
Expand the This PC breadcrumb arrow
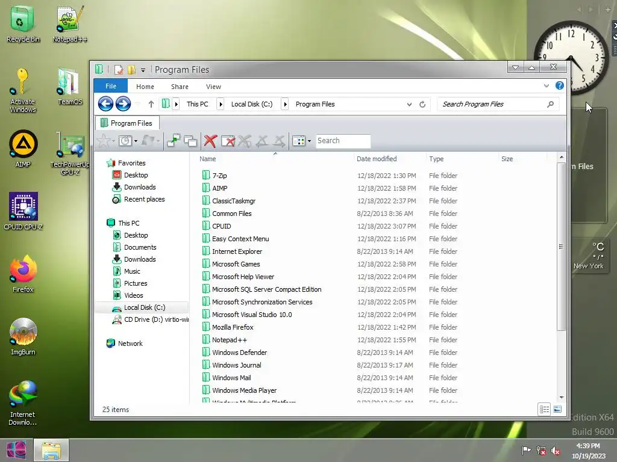pos(221,104)
